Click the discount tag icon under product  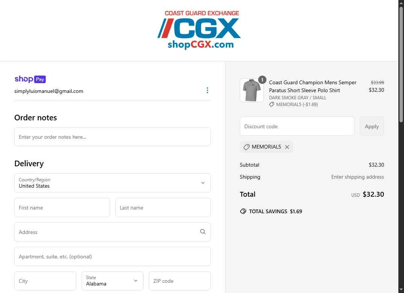pyautogui.click(x=272, y=105)
